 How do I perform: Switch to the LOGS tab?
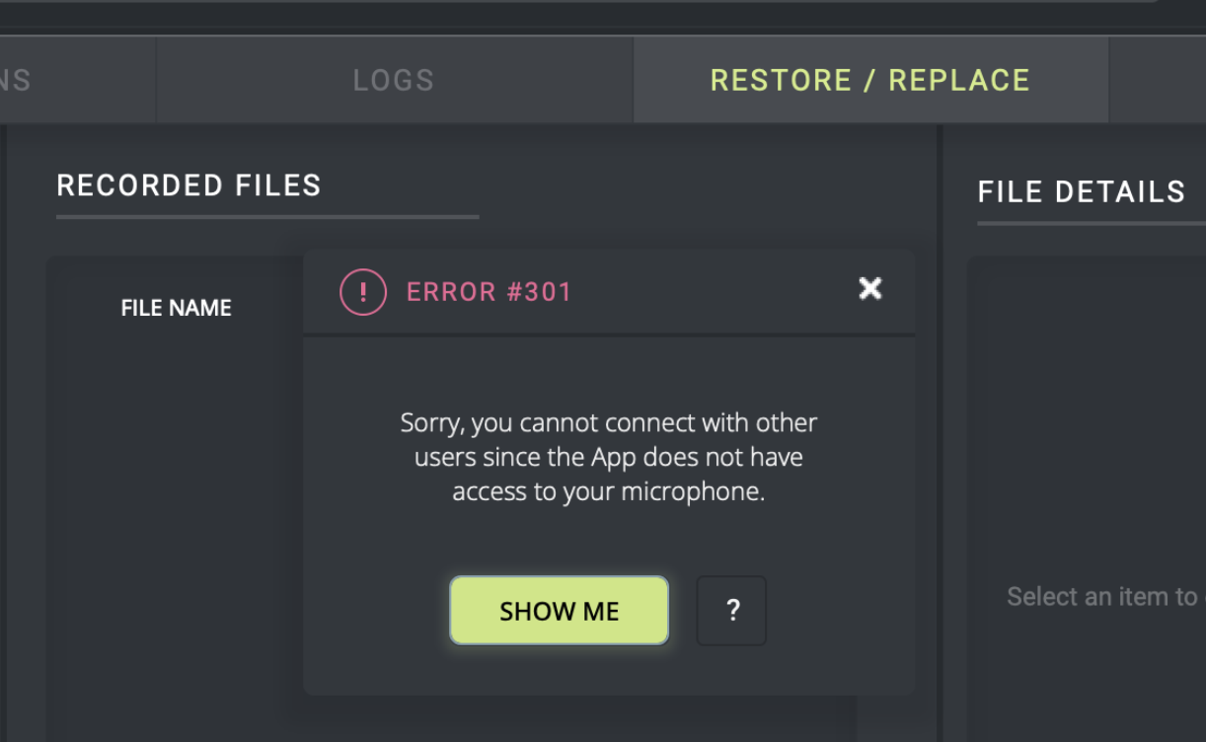pos(394,80)
